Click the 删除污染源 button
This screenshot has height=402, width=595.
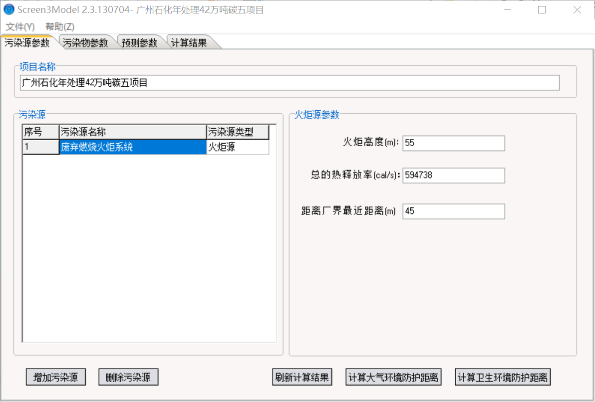point(128,377)
